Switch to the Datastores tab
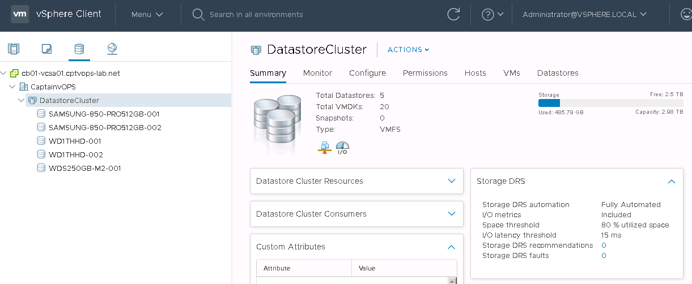This screenshot has width=692, height=284. [558, 73]
